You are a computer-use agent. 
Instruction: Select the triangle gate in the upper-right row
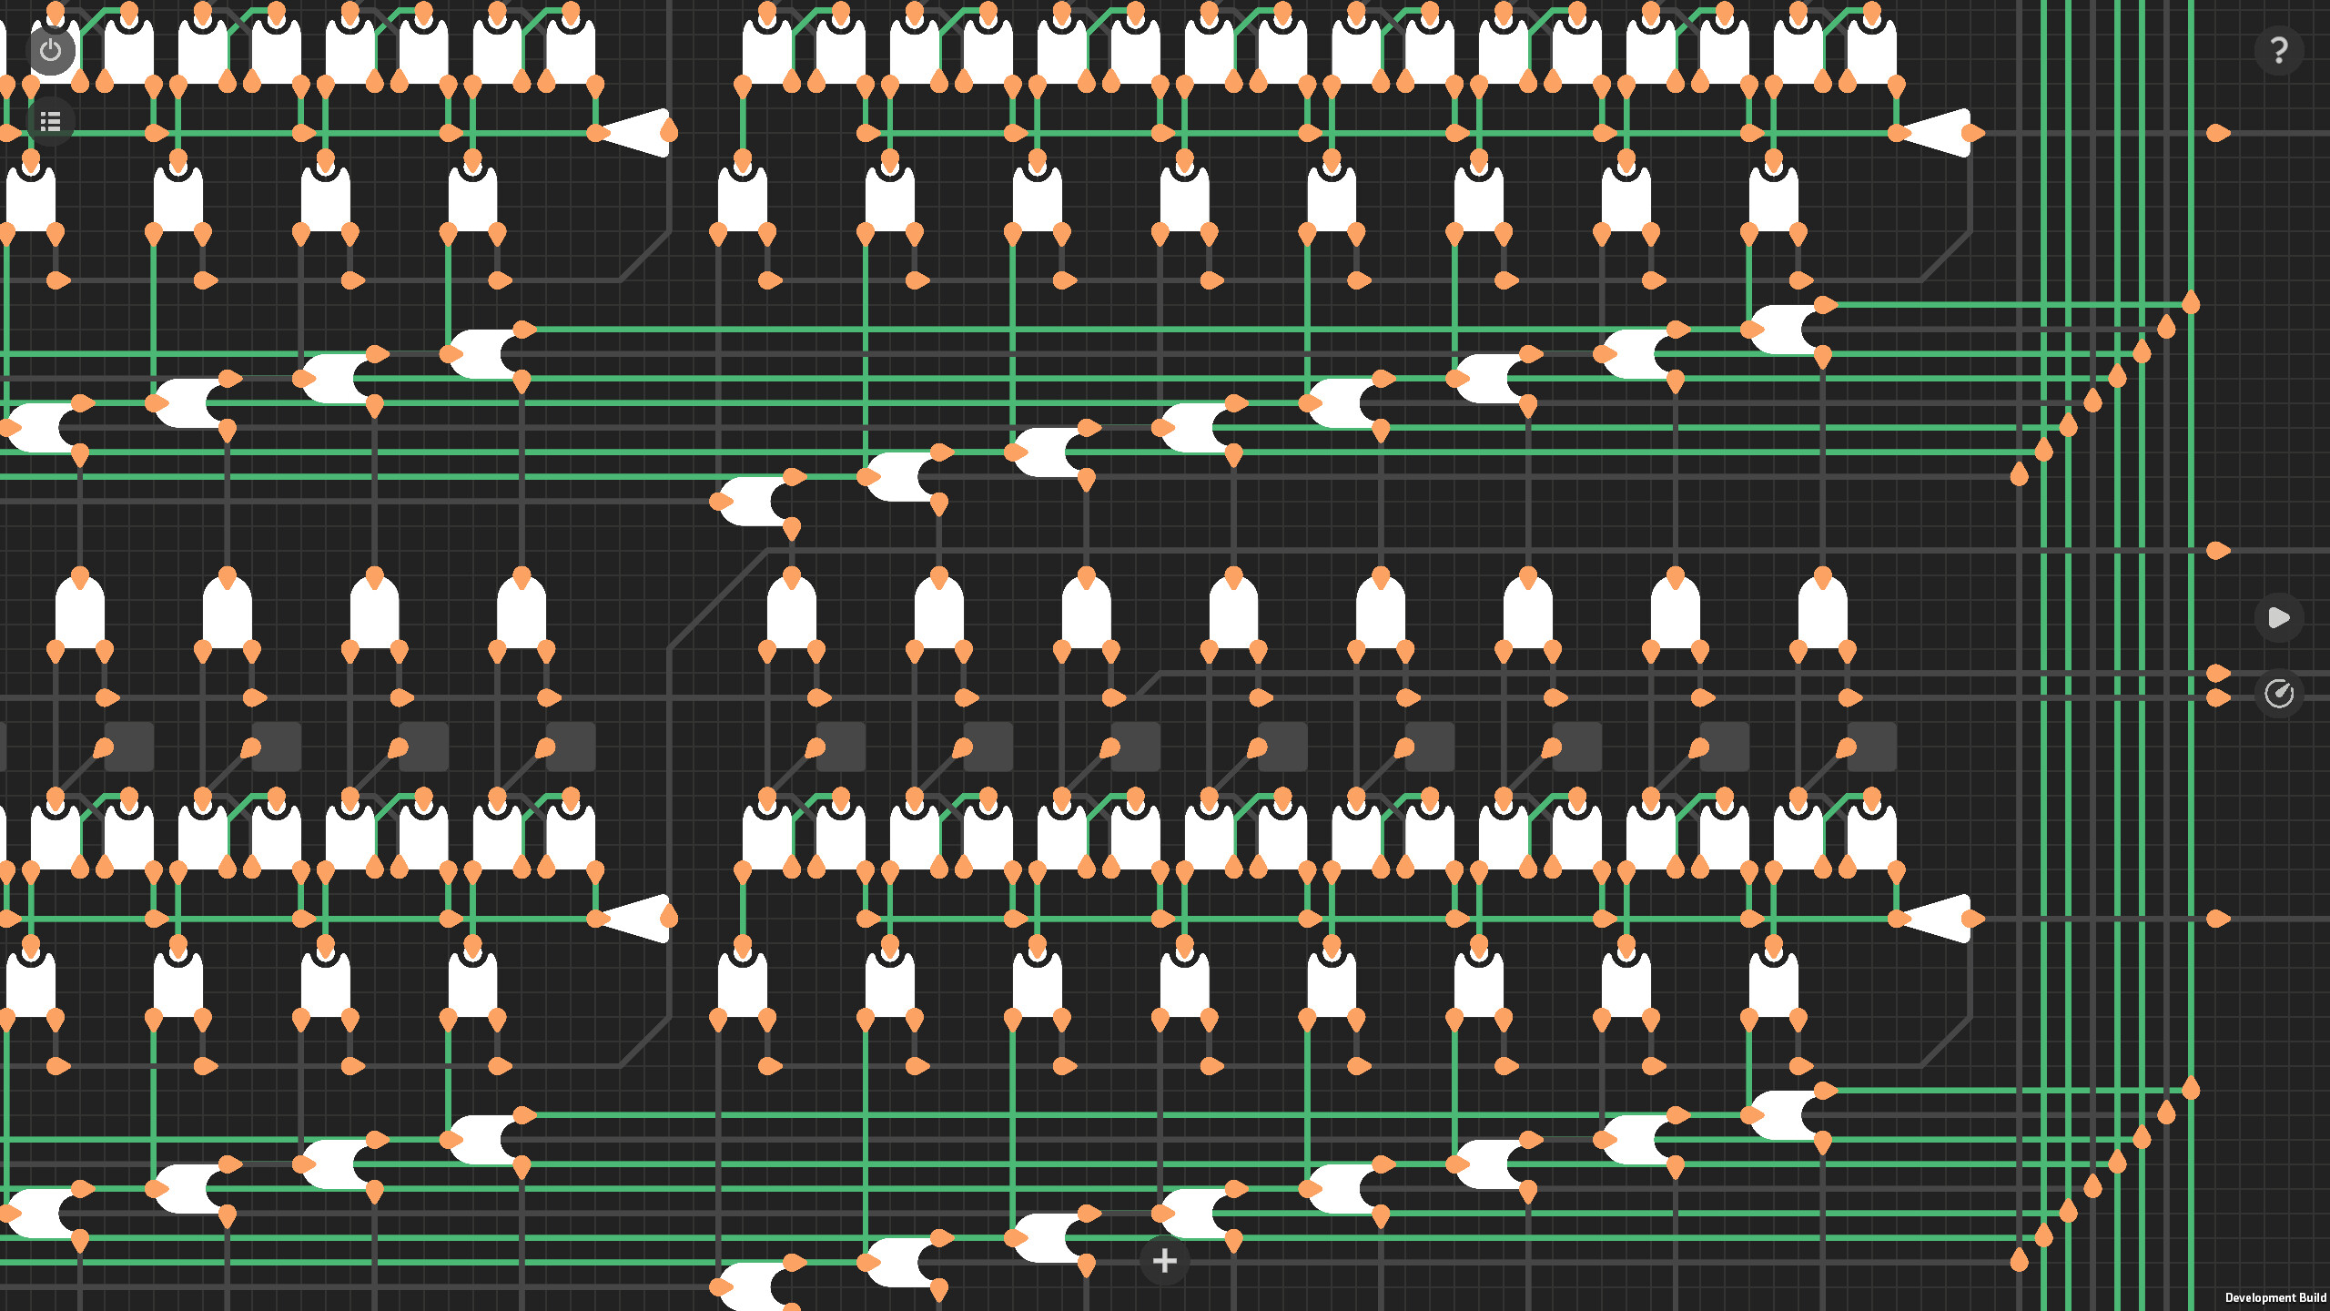pos(1939,133)
